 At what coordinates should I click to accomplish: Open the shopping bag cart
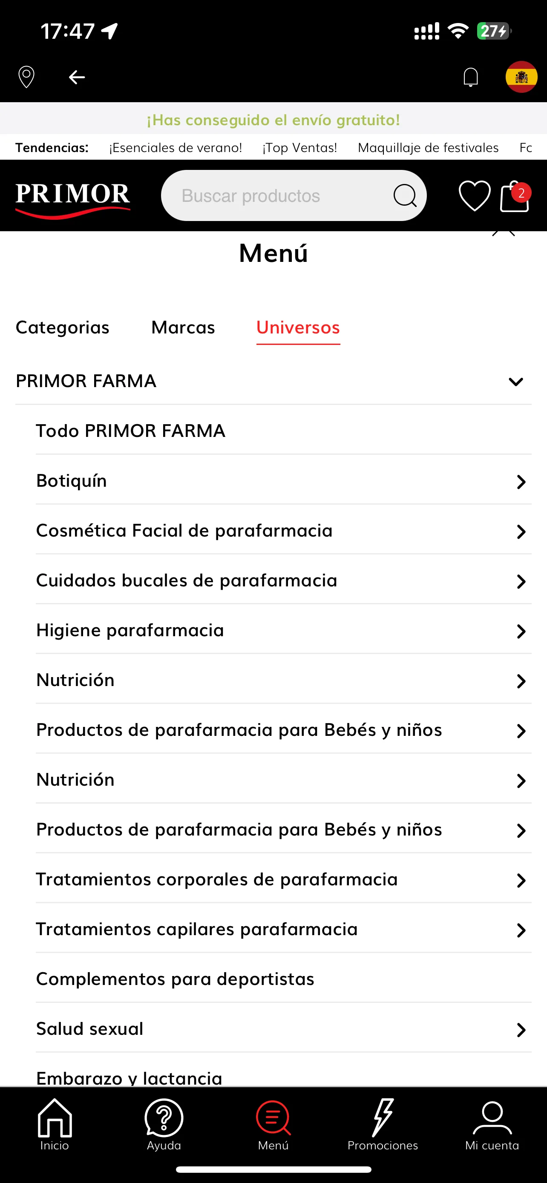[x=515, y=196]
